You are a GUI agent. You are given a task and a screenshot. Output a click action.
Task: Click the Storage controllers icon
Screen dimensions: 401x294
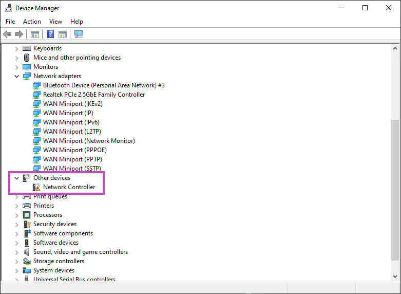click(x=27, y=261)
